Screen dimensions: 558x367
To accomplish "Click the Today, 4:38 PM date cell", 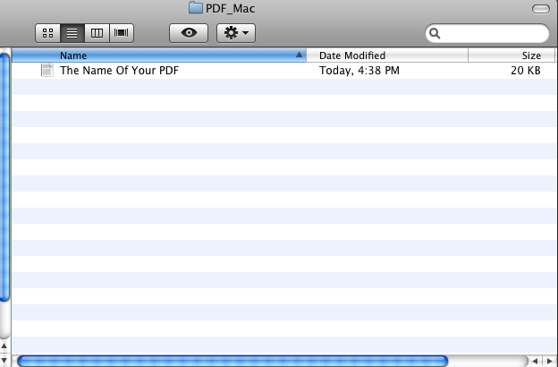I will [359, 71].
